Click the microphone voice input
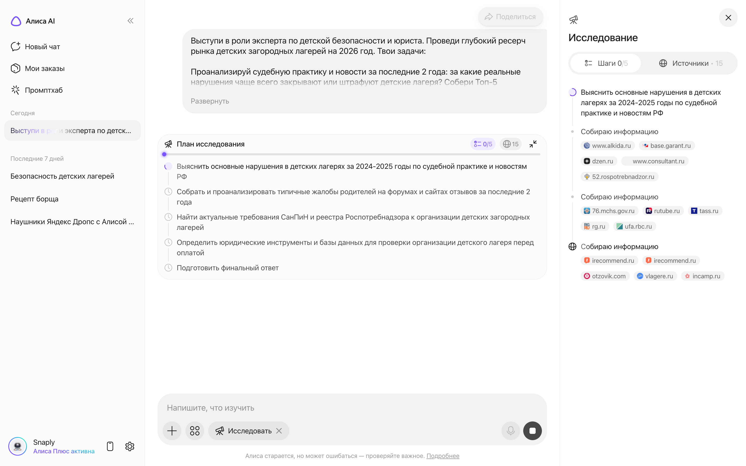Image resolution: width=746 pixels, height=466 pixels. click(511, 431)
